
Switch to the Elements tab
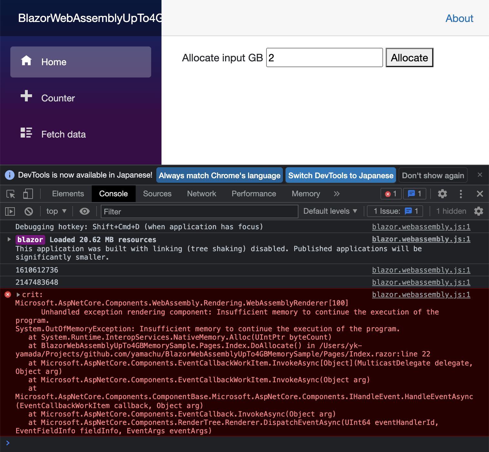(x=68, y=194)
